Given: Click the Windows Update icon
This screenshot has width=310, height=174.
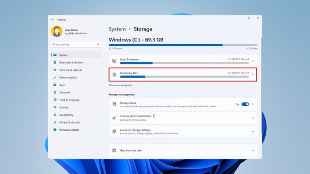Looking at the screenshot, I should point(55,130).
